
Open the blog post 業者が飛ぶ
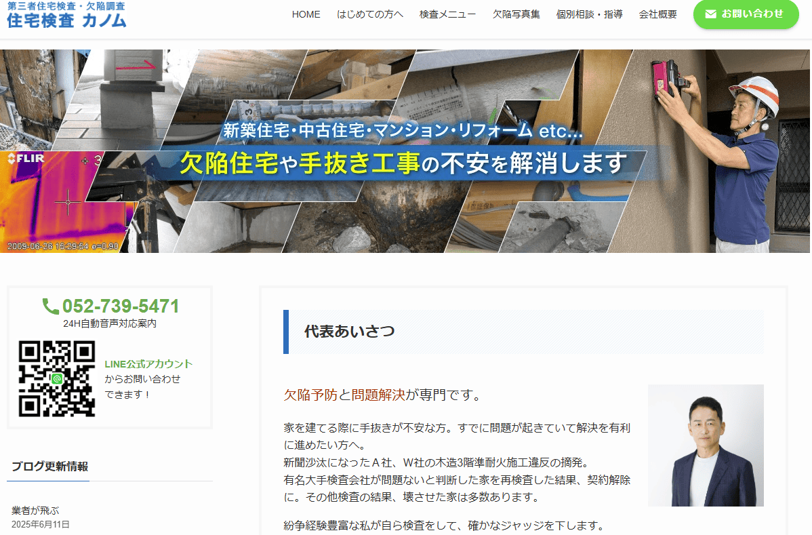click(40, 510)
